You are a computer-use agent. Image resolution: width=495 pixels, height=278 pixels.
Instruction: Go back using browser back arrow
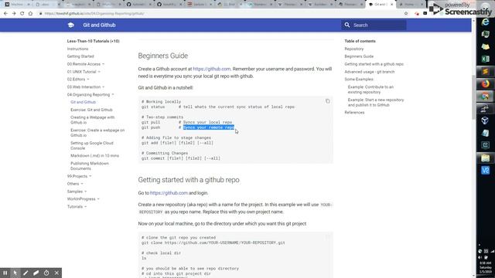point(5,14)
